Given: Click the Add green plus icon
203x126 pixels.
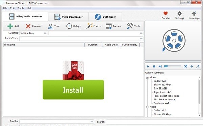Looking at the screenshot, I should pyautogui.click(x=10, y=26).
